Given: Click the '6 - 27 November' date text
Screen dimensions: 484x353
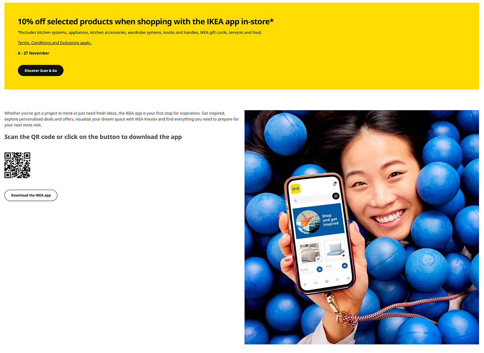Looking at the screenshot, I should (34, 53).
